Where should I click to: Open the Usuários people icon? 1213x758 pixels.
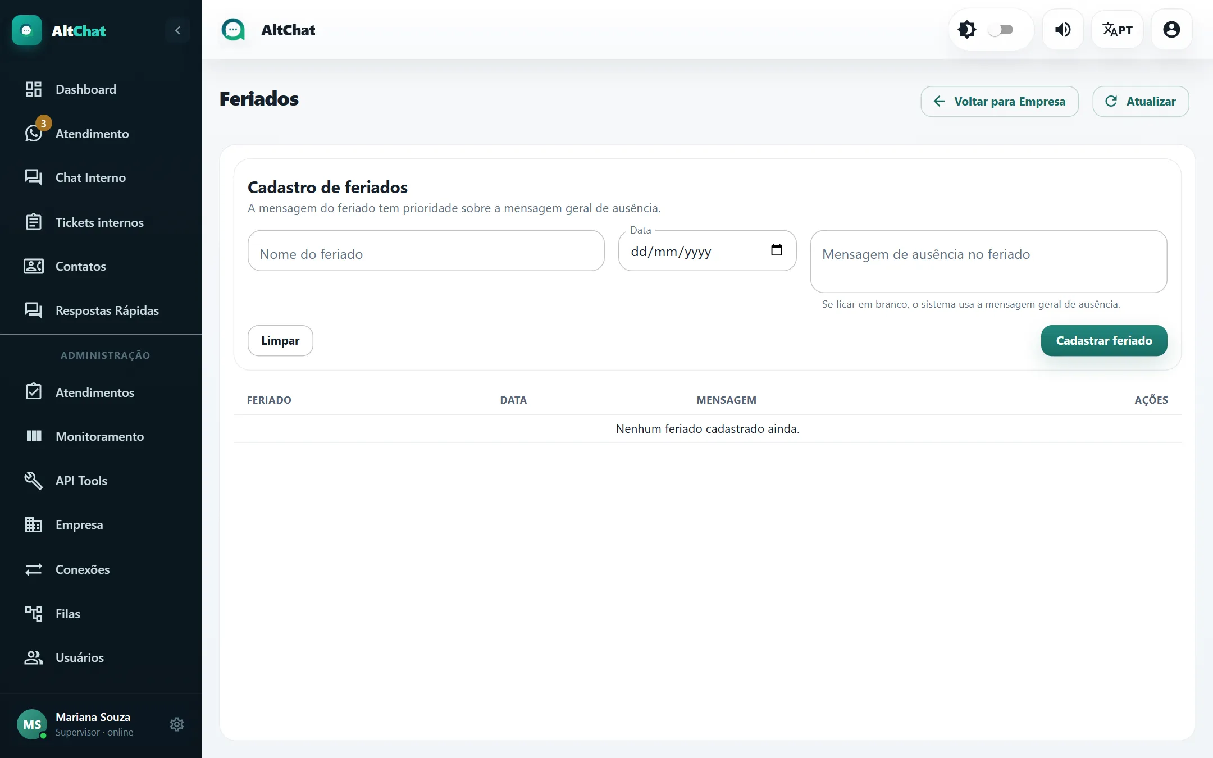tap(34, 657)
